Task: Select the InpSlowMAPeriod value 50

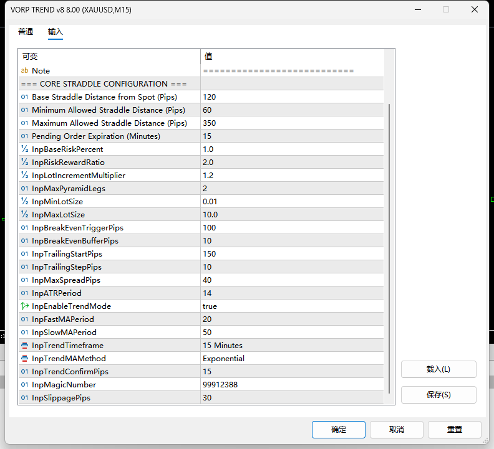Action: click(292, 333)
